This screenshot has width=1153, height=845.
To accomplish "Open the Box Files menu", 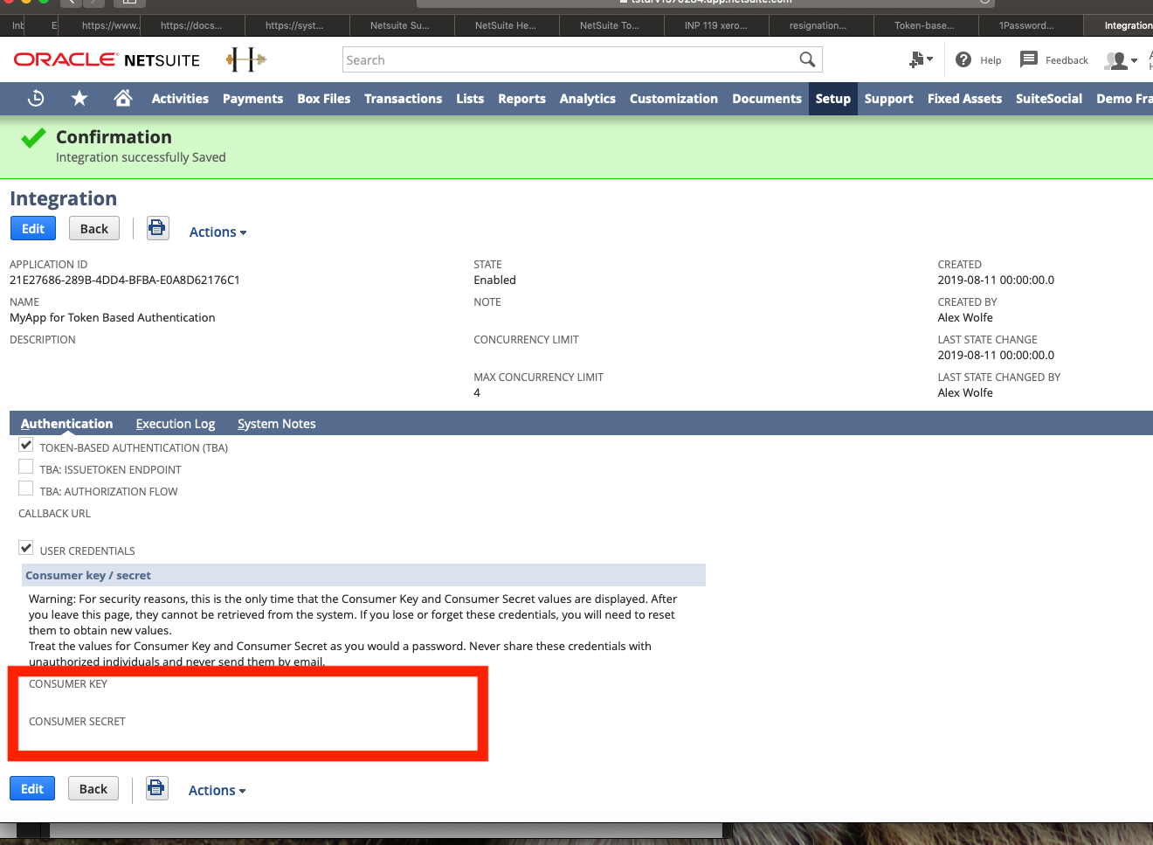I will pyautogui.click(x=323, y=99).
